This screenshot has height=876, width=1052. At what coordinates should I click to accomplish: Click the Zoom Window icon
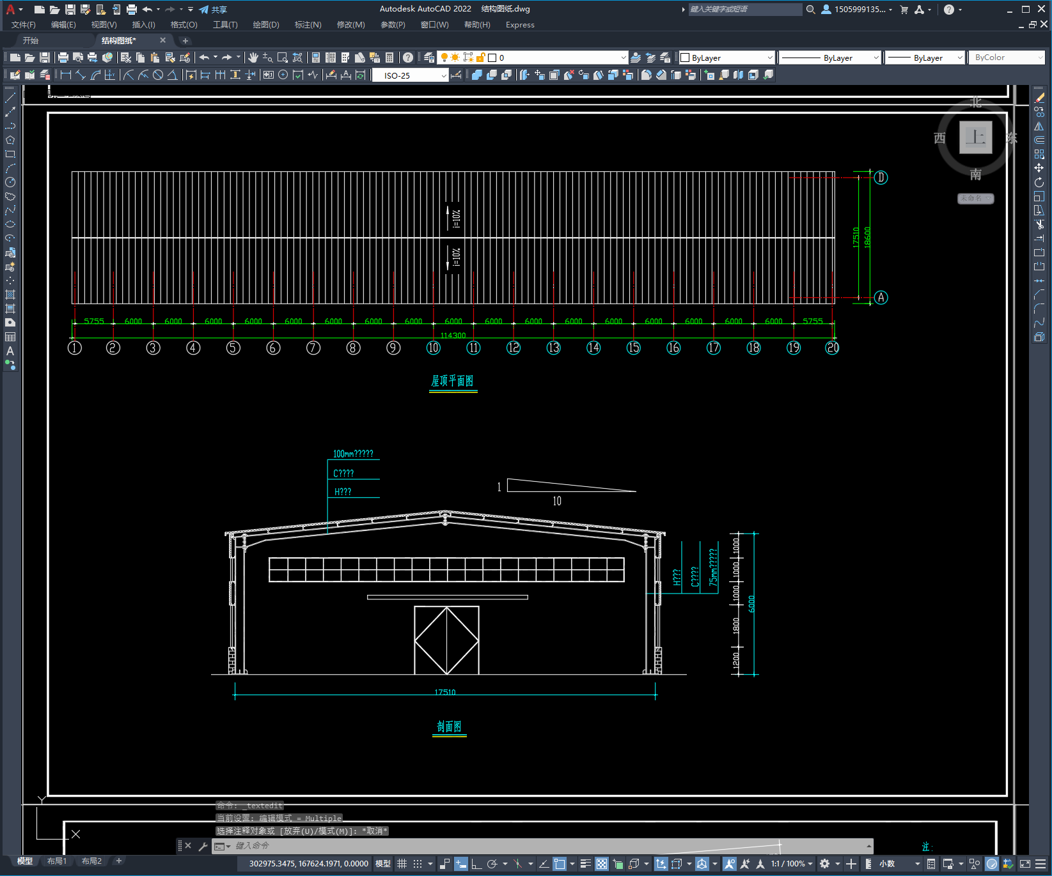coord(283,58)
